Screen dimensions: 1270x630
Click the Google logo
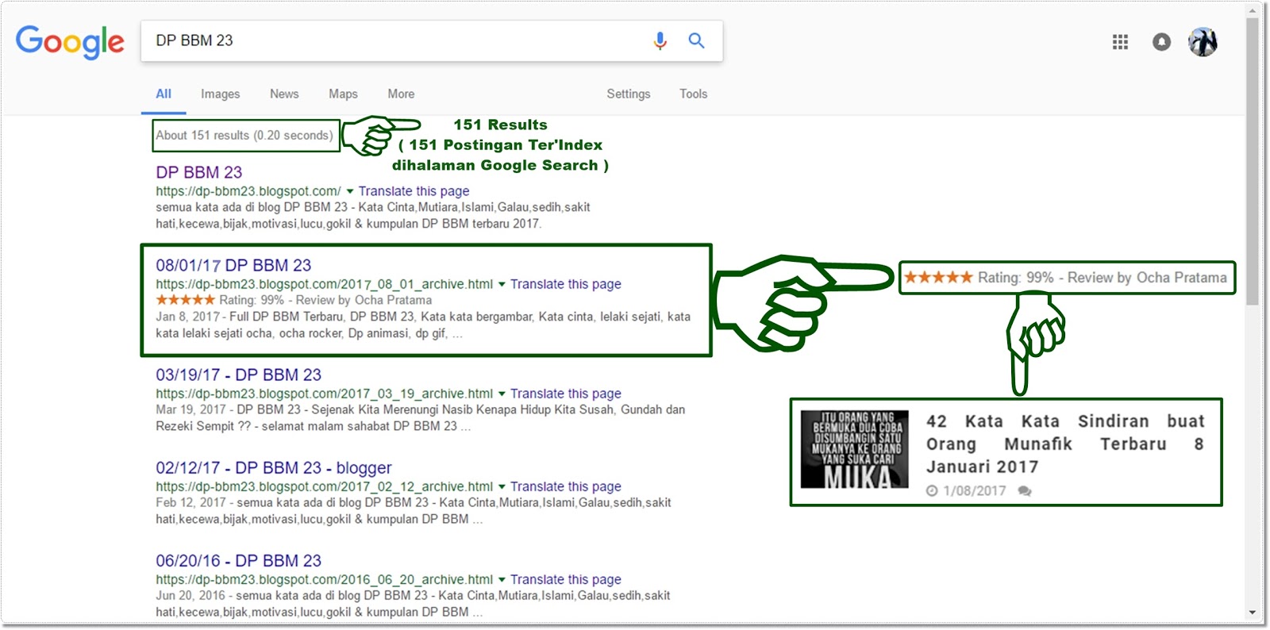[x=70, y=41]
